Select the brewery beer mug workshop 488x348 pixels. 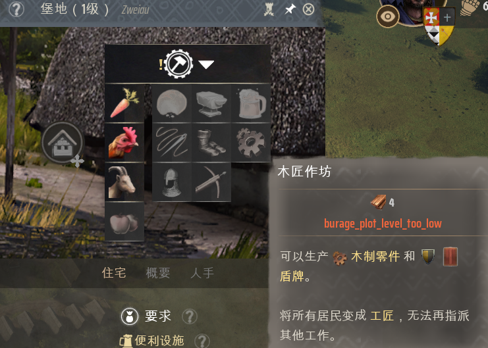tap(251, 103)
